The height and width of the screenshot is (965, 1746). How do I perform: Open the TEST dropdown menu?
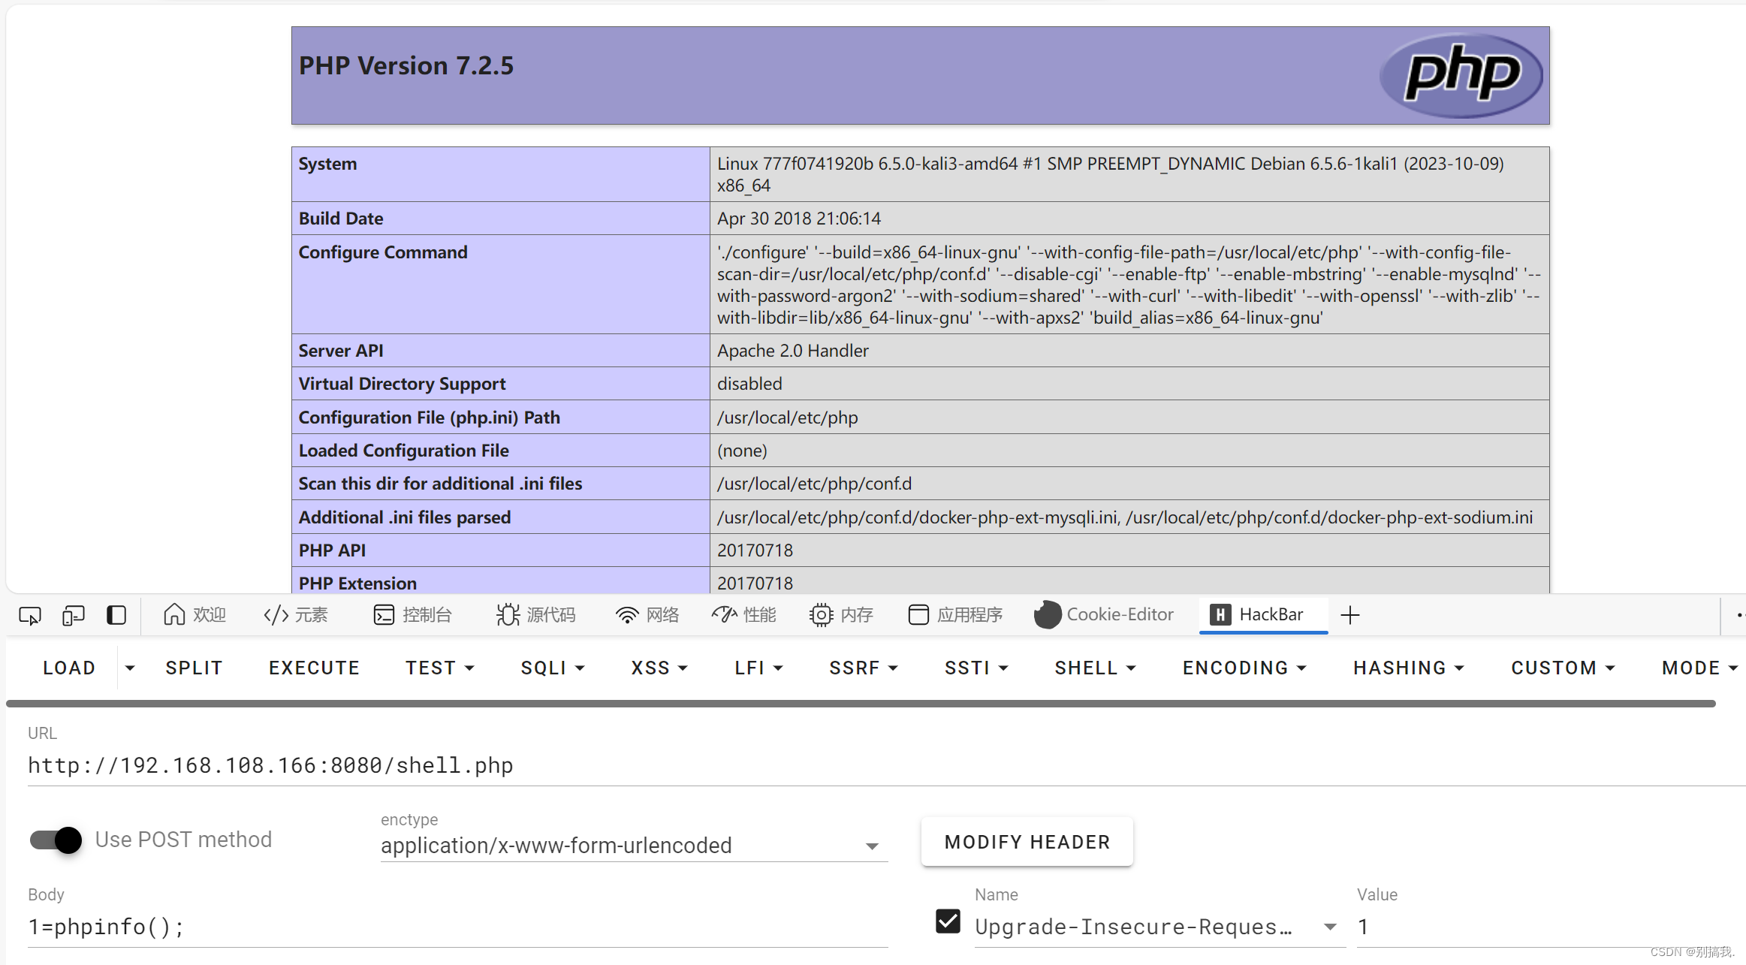tap(440, 668)
